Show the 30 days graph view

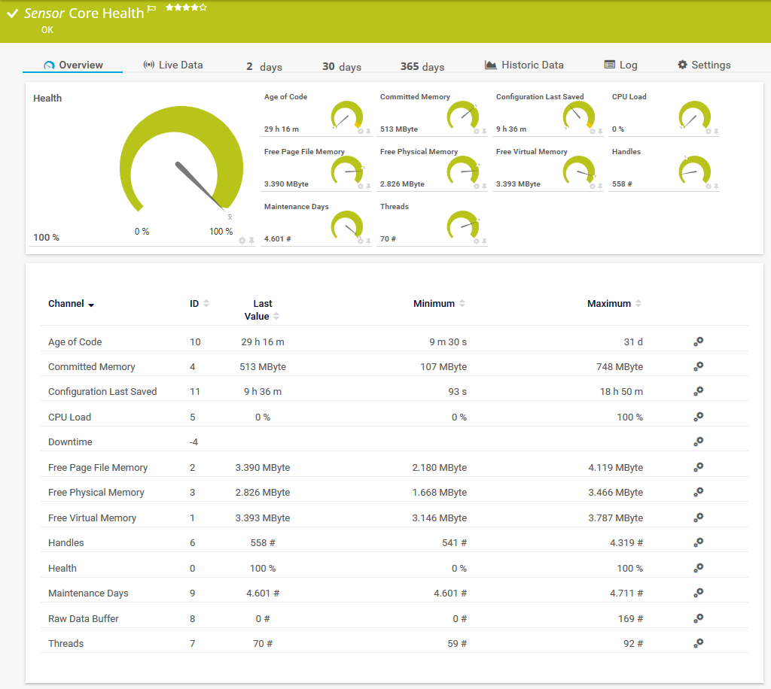coord(342,66)
